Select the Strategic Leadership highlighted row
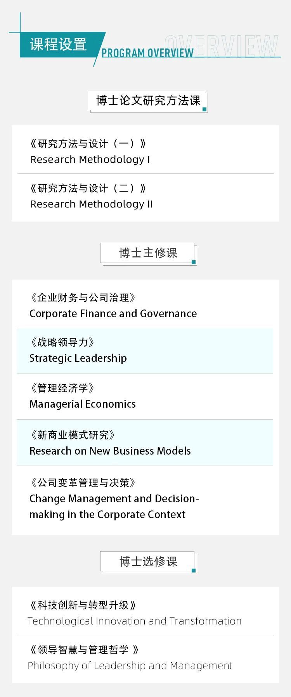The width and height of the screenshot is (291, 697). pos(145,351)
